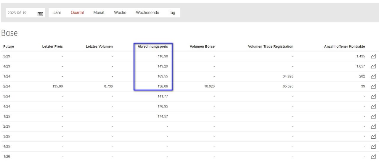Select the Woche tab

coord(120,12)
